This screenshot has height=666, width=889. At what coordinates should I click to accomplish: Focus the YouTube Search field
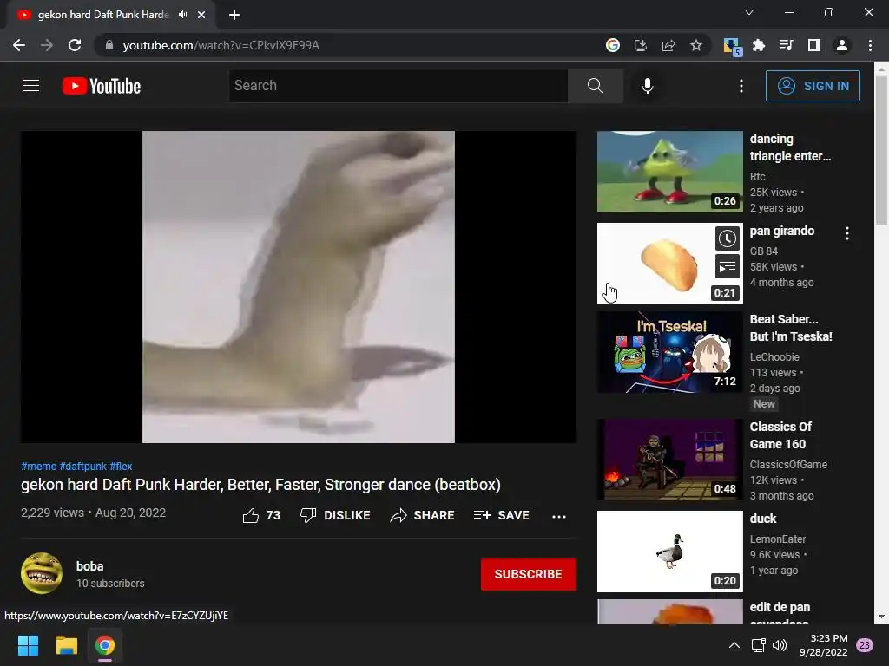(398, 86)
